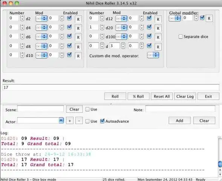Click the Log scrollbar thumb
This screenshot has width=222, height=181.
[220, 164]
